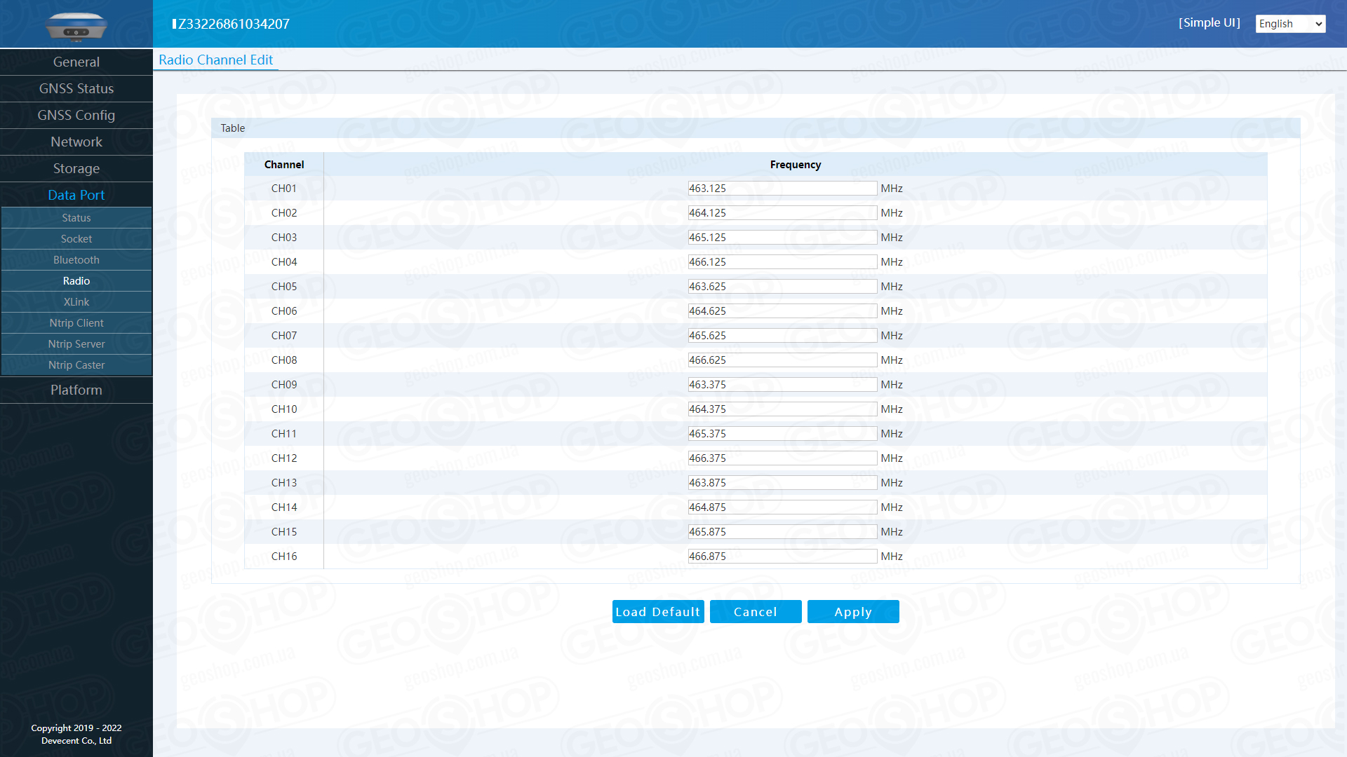Select Bluetooth under Data Port

76,260
